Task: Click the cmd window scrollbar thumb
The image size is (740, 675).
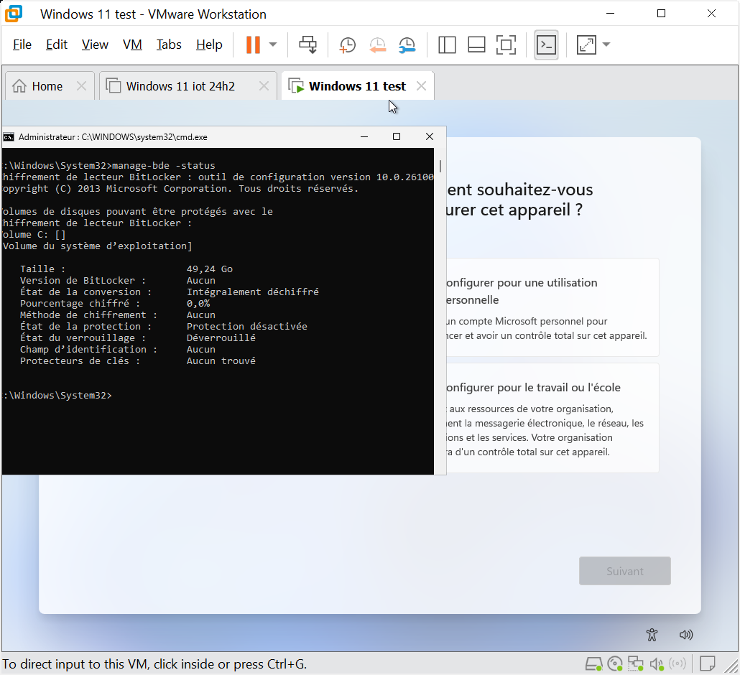Action: point(440,166)
